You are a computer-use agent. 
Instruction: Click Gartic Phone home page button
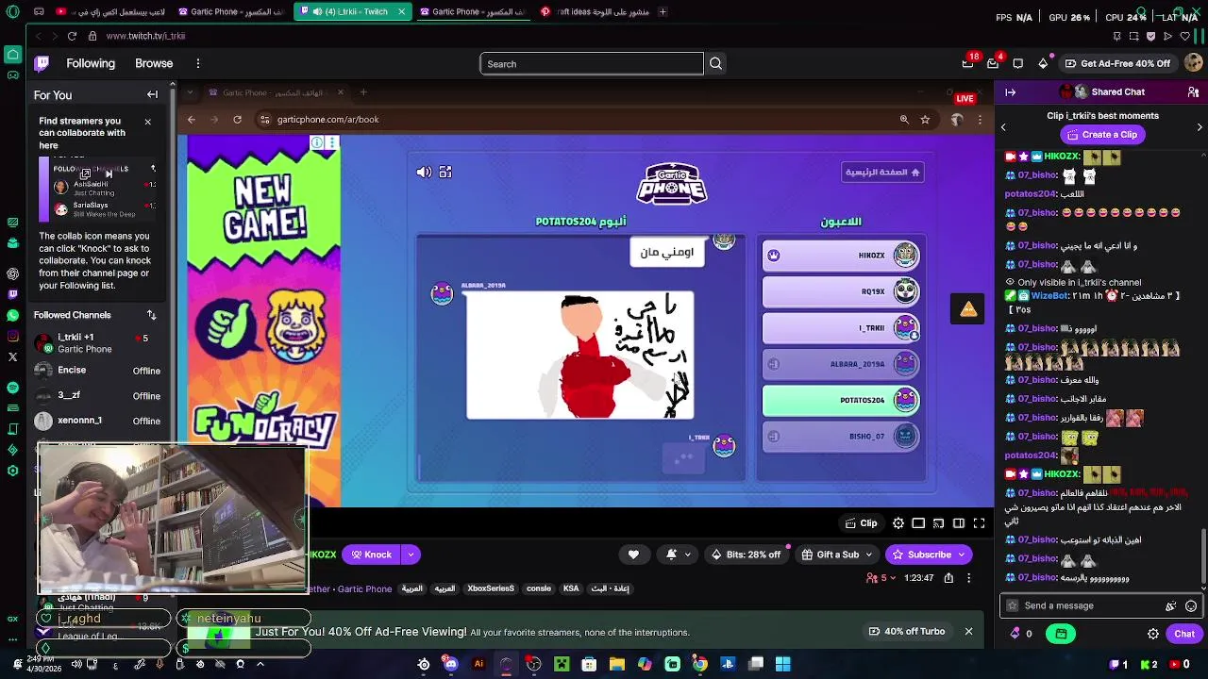pos(882,172)
